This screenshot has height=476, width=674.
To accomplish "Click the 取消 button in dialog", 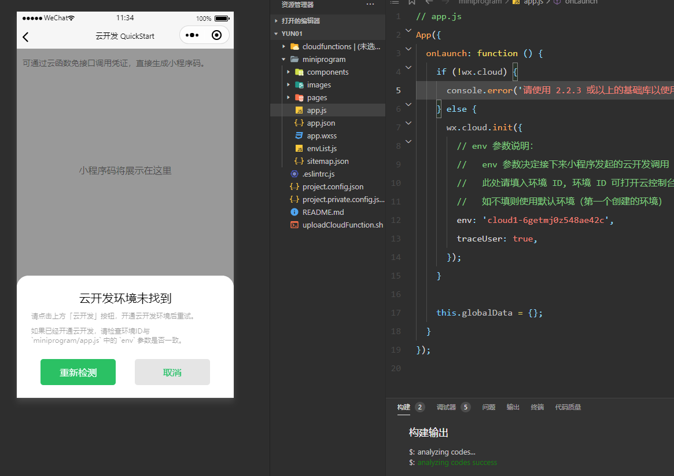I will click(x=172, y=372).
